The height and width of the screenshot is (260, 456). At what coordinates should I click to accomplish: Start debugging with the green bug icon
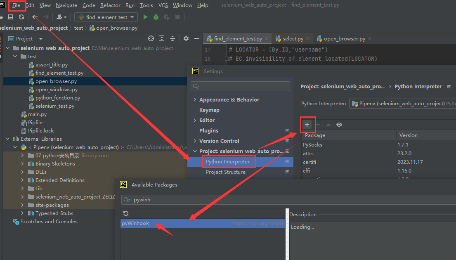156,17
